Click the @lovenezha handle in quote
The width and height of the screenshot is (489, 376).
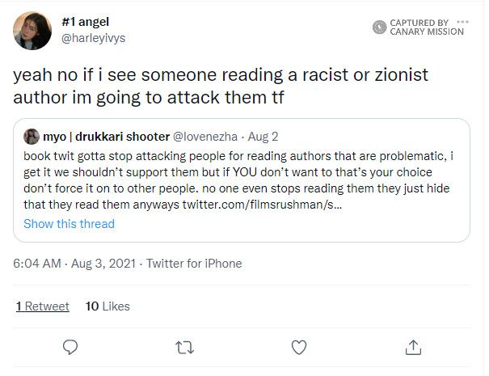tap(204, 135)
